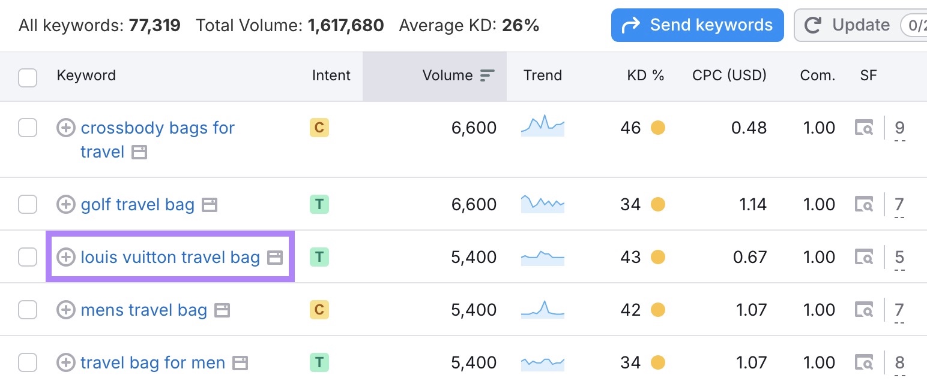Expand crossbody bags for travel with plus icon
This screenshot has width=927, height=387.
click(x=66, y=128)
